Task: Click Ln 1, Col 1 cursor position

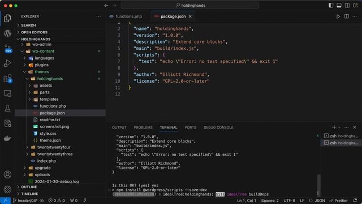Action: 247,201
